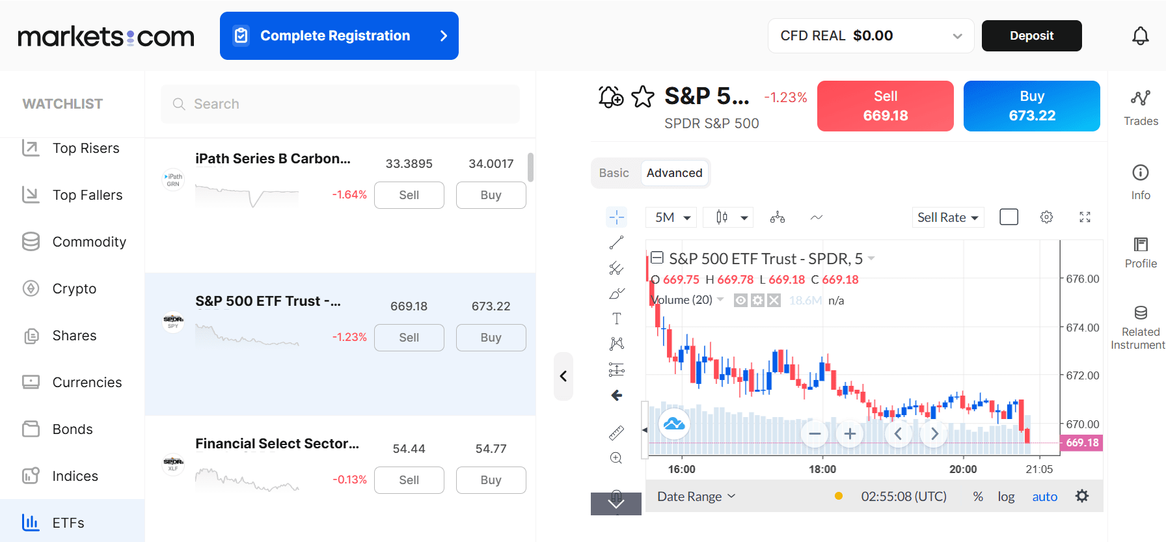The height and width of the screenshot is (542, 1166).
Task: Open the XABCD pattern tool
Action: 616,343
